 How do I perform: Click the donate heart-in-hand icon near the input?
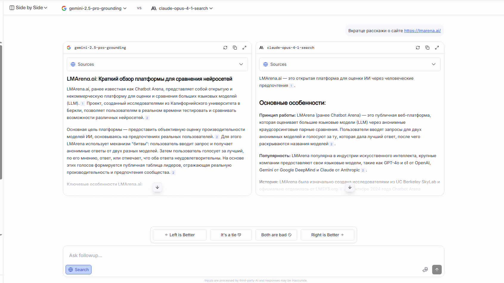pyautogui.click(x=425, y=269)
